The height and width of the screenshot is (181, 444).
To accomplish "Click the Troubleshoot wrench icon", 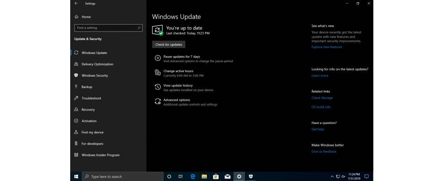I will tap(76, 98).
